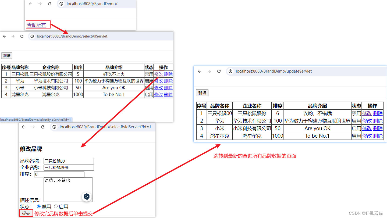The width and height of the screenshot is (387, 218).
Task: Click 修改 for 华为 in selectAllServlet table
Action: [x=159, y=81]
